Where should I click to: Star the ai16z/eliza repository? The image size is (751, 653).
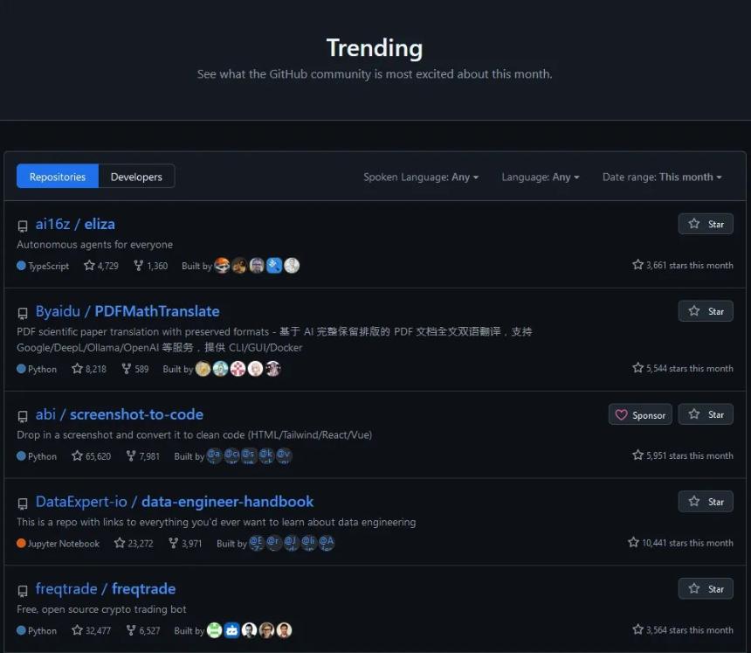click(706, 224)
